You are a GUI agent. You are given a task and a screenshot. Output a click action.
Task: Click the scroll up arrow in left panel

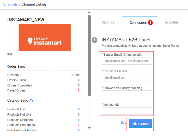pos(89,12)
